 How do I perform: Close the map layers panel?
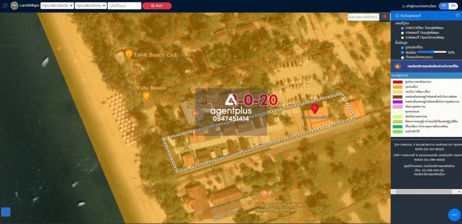(x=458, y=15)
